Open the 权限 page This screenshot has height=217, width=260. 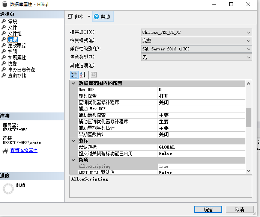coord(12,52)
